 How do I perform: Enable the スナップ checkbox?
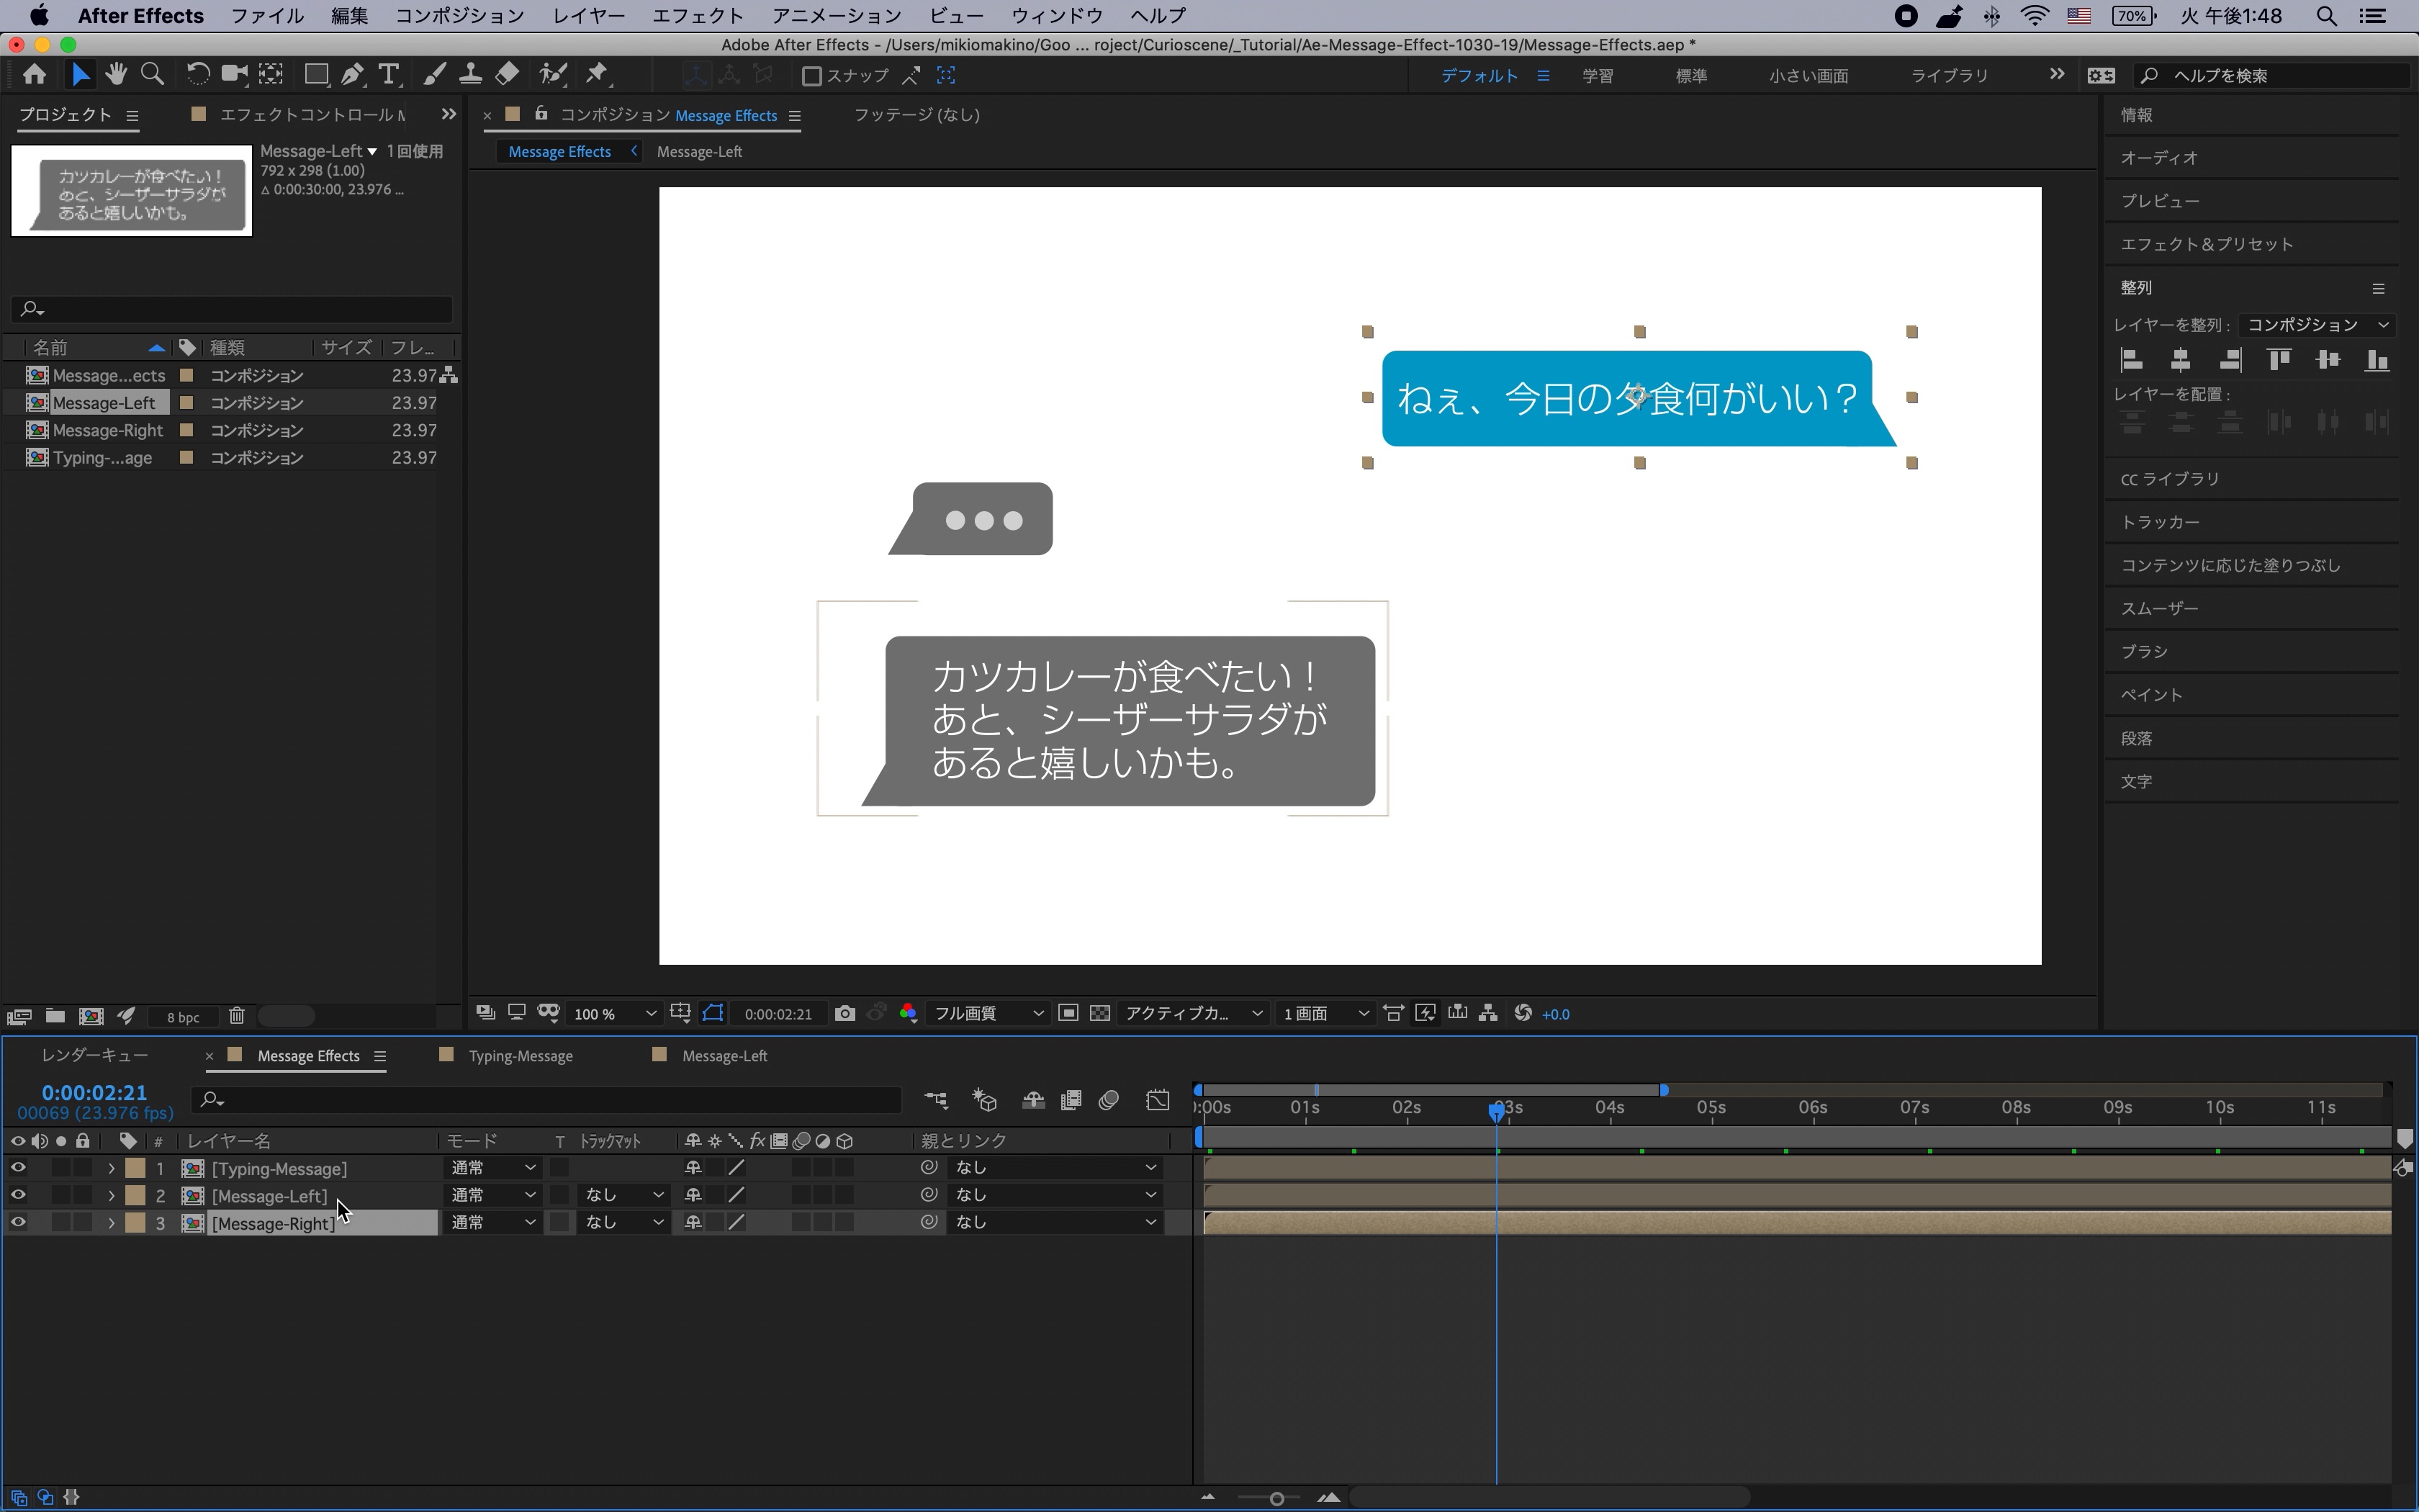coord(811,76)
